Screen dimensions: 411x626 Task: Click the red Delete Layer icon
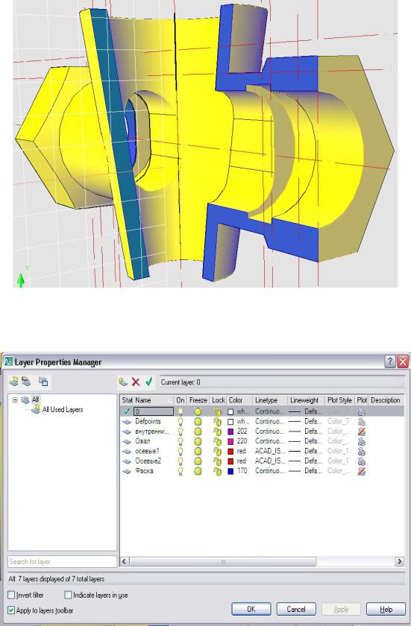[136, 382]
